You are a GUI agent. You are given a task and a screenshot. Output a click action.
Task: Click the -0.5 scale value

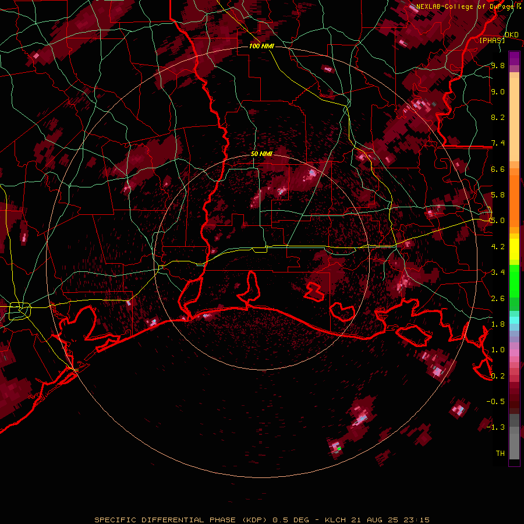[495, 401]
